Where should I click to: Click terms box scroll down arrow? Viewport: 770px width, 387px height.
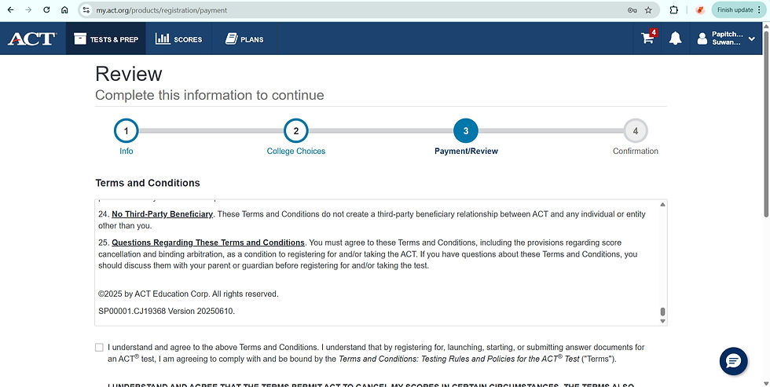click(x=662, y=321)
